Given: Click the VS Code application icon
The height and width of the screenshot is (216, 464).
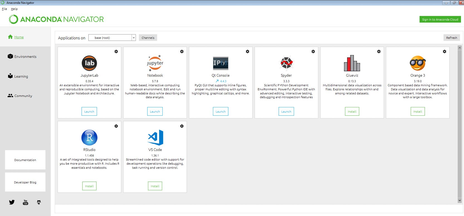Looking at the screenshot, I should 155,137.
